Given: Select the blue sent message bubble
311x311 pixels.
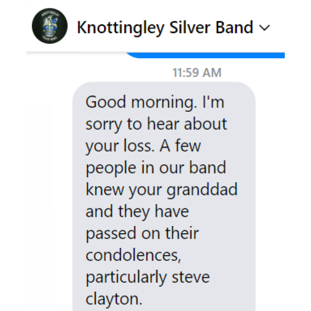Looking at the screenshot, I should (x=204, y=54).
